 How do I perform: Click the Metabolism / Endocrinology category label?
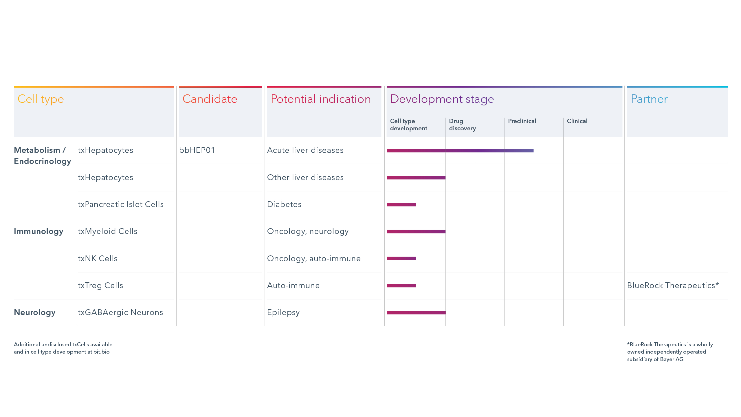pyautogui.click(x=42, y=156)
